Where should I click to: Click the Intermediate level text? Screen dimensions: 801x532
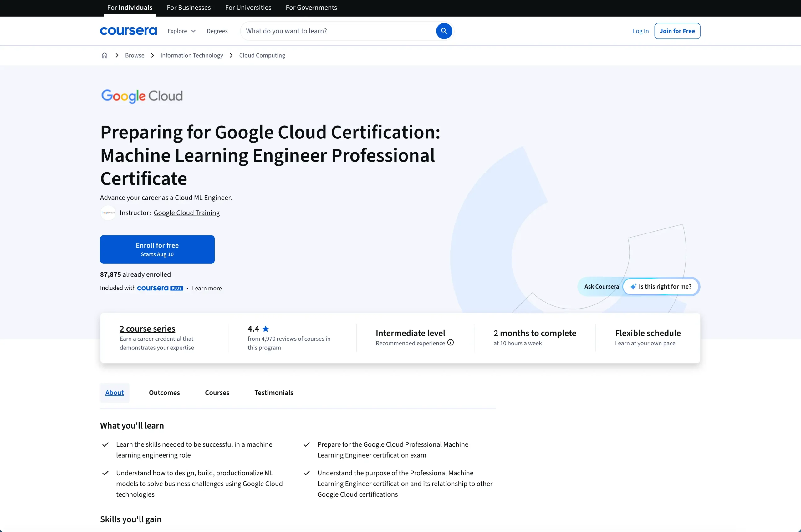click(x=410, y=333)
